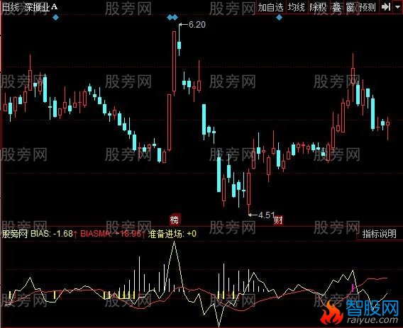Click the jump-to-end arrow icon
Viewport: 403px width, 328px height.
386,7
